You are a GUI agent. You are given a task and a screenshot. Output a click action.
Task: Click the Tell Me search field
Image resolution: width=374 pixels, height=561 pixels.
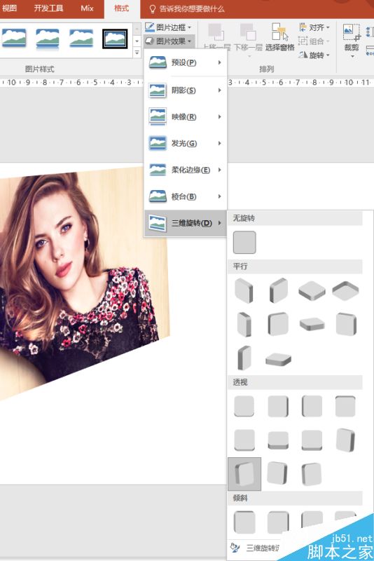coord(186,8)
